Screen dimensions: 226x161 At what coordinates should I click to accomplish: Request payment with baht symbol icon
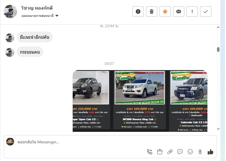[200, 152]
